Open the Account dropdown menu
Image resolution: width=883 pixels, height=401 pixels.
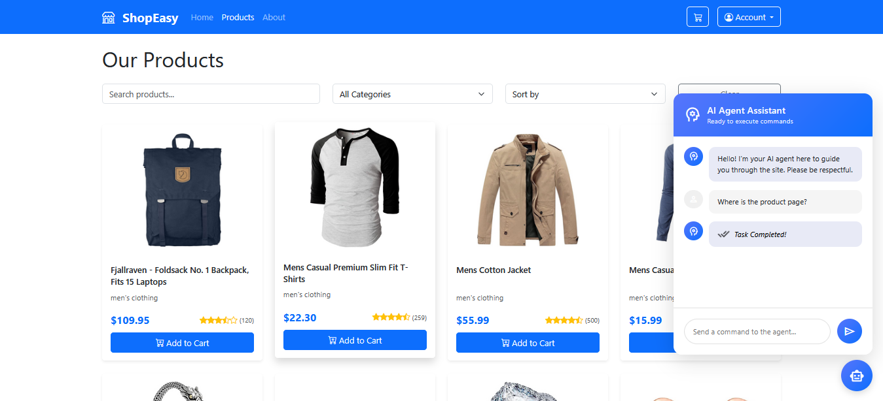749,17
